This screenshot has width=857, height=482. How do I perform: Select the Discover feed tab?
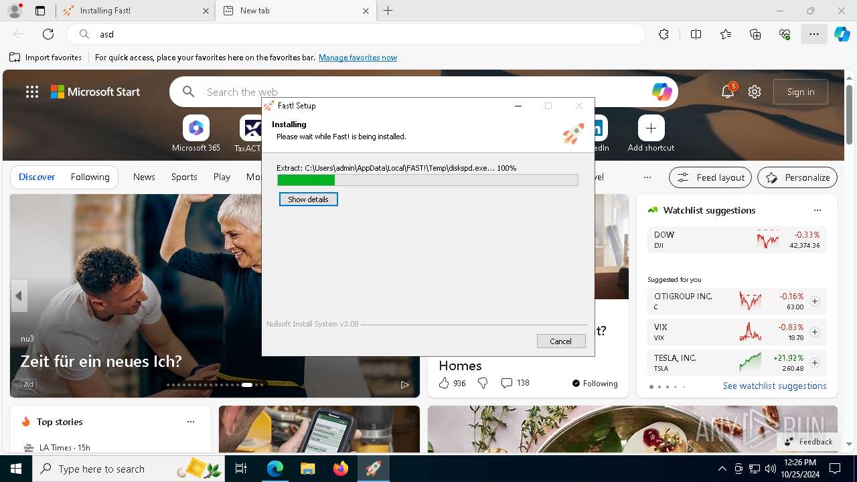click(x=37, y=177)
